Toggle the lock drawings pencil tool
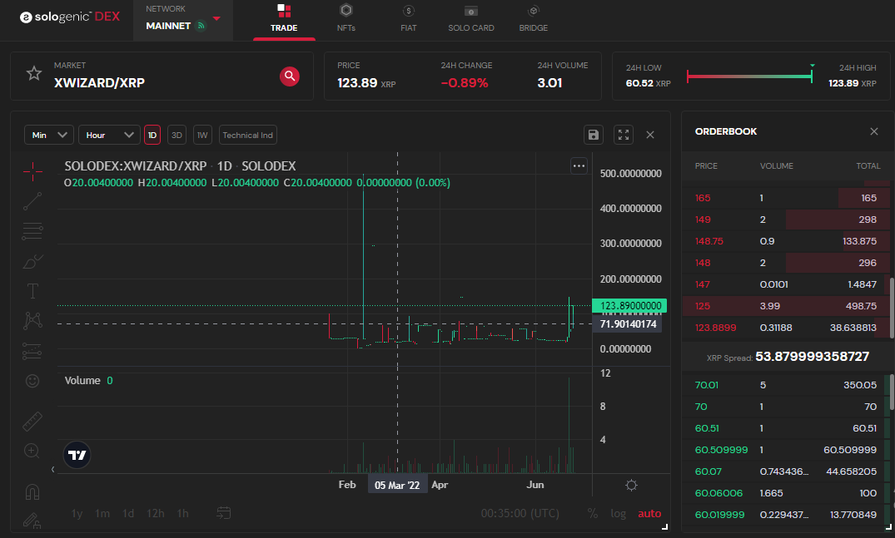Screen dimensions: 895x538 tap(32, 521)
